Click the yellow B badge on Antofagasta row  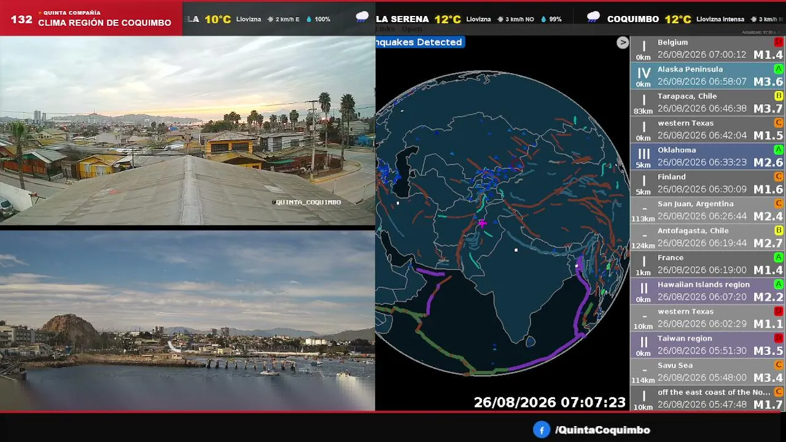click(779, 230)
